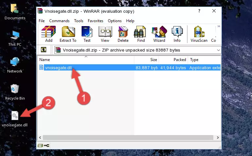252x156 pixels.
Task: Open the Commands menu
Action: pos(59,21)
